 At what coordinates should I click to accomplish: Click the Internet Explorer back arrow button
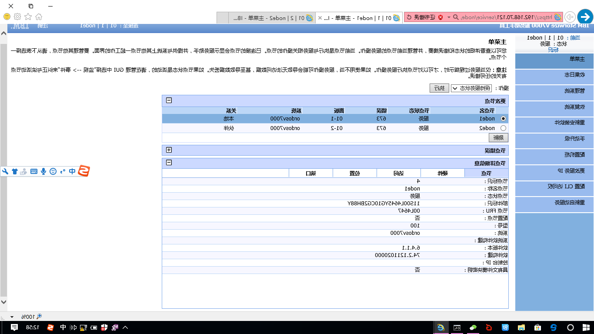[x=585, y=17]
